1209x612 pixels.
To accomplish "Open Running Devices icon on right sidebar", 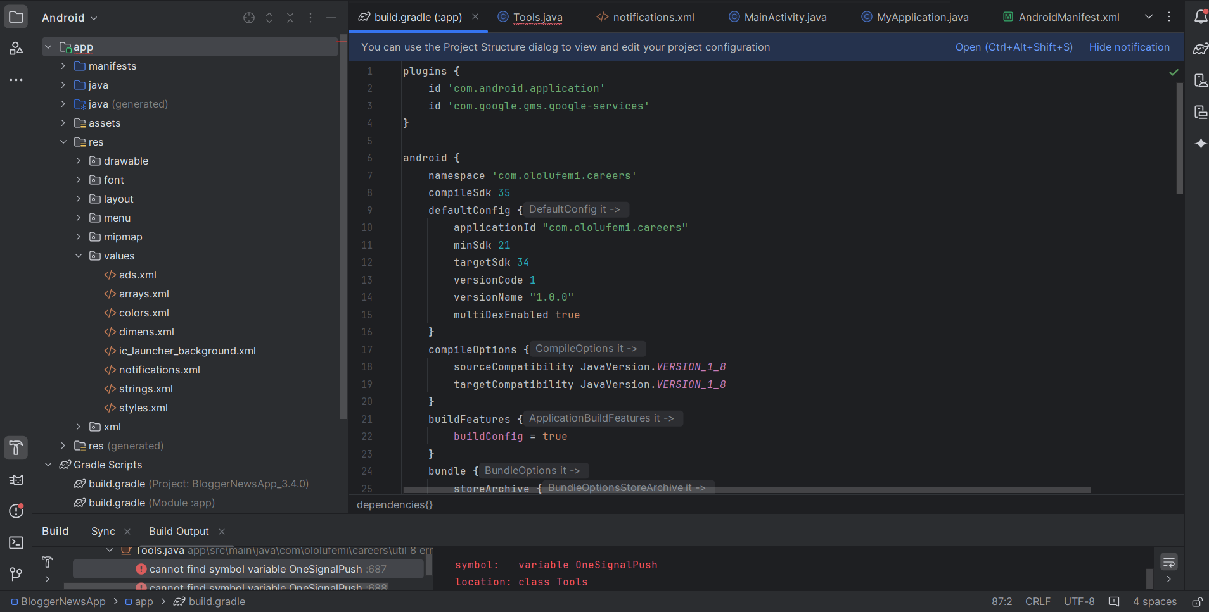I will [x=1200, y=112].
